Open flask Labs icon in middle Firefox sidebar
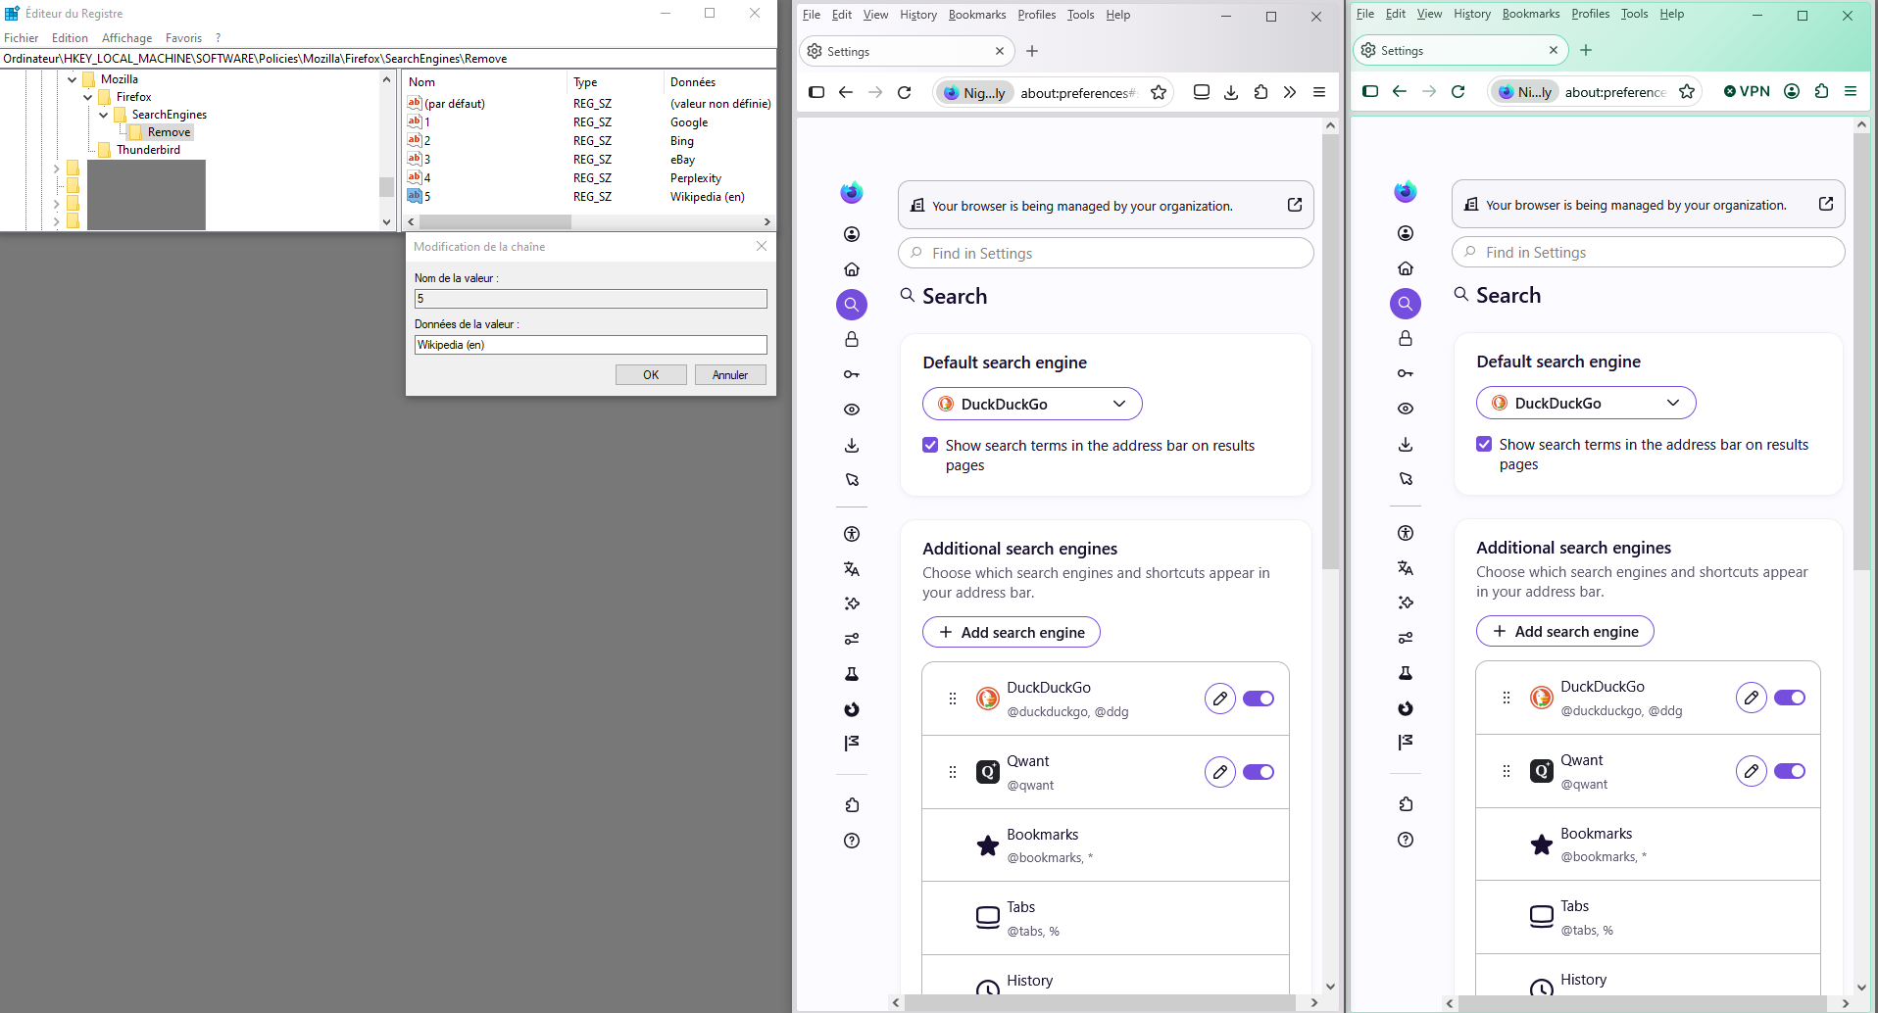The width and height of the screenshot is (1878, 1013). pos(852,674)
